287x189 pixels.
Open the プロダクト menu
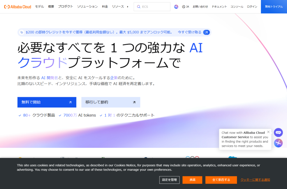pos(66,7)
